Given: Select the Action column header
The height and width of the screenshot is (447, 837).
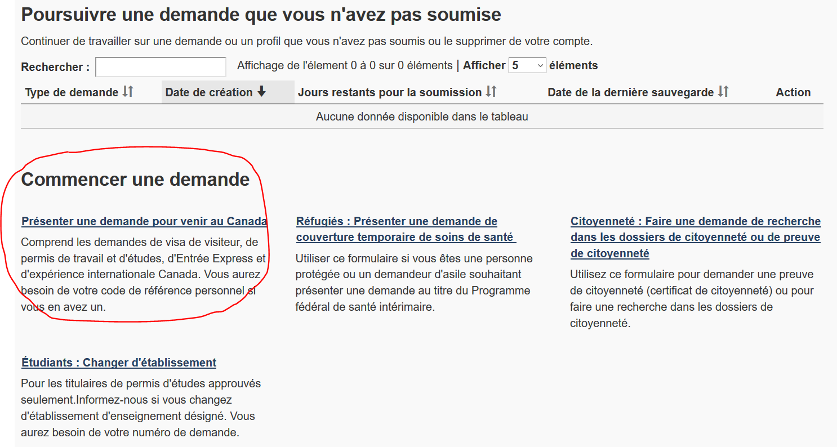Looking at the screenshot, I should tap(793, 92).
